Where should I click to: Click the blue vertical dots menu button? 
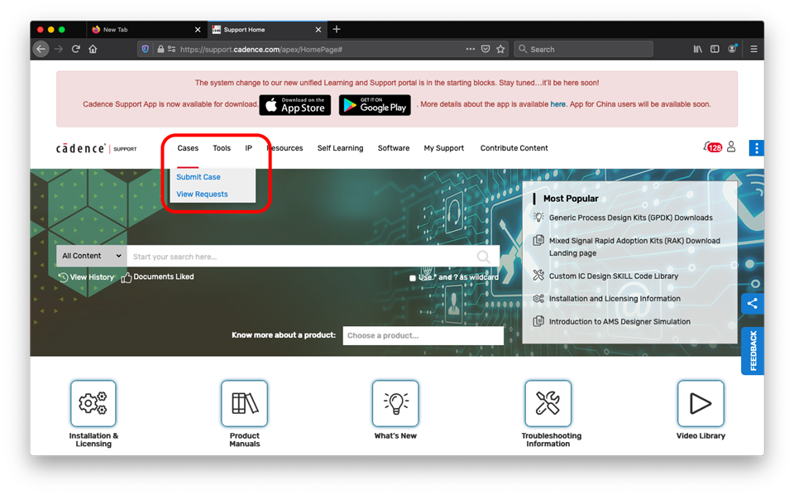point(757,148)
